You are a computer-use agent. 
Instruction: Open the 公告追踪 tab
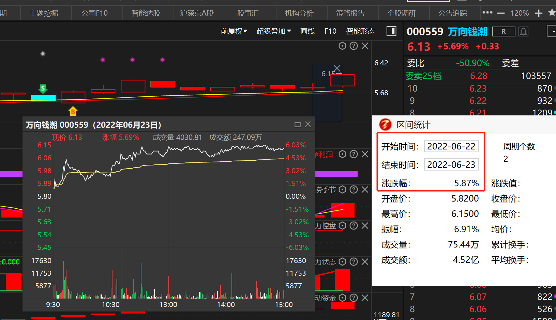[x=453, y=13]
